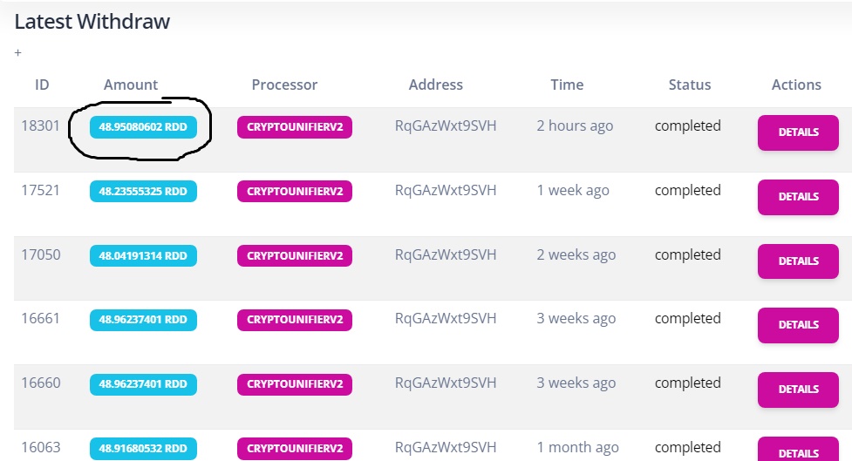The image size is (852, 461).
Task: Open DETAILS for withdrawal 18301
Action: [798, 132]
